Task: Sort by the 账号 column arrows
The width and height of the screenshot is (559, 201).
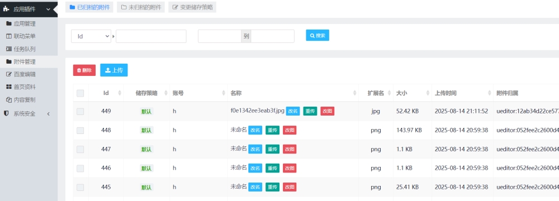Action: click(x=224, y=93)
